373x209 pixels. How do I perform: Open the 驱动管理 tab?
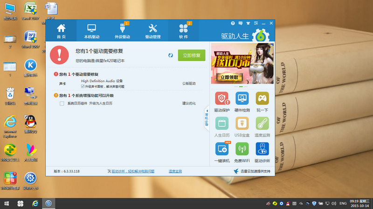(152, 31)
